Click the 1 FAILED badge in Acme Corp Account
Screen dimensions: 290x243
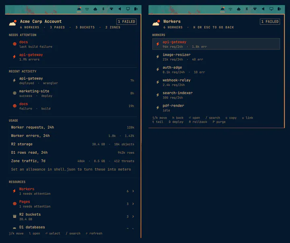pyautogui.click(x=126, y=22)
